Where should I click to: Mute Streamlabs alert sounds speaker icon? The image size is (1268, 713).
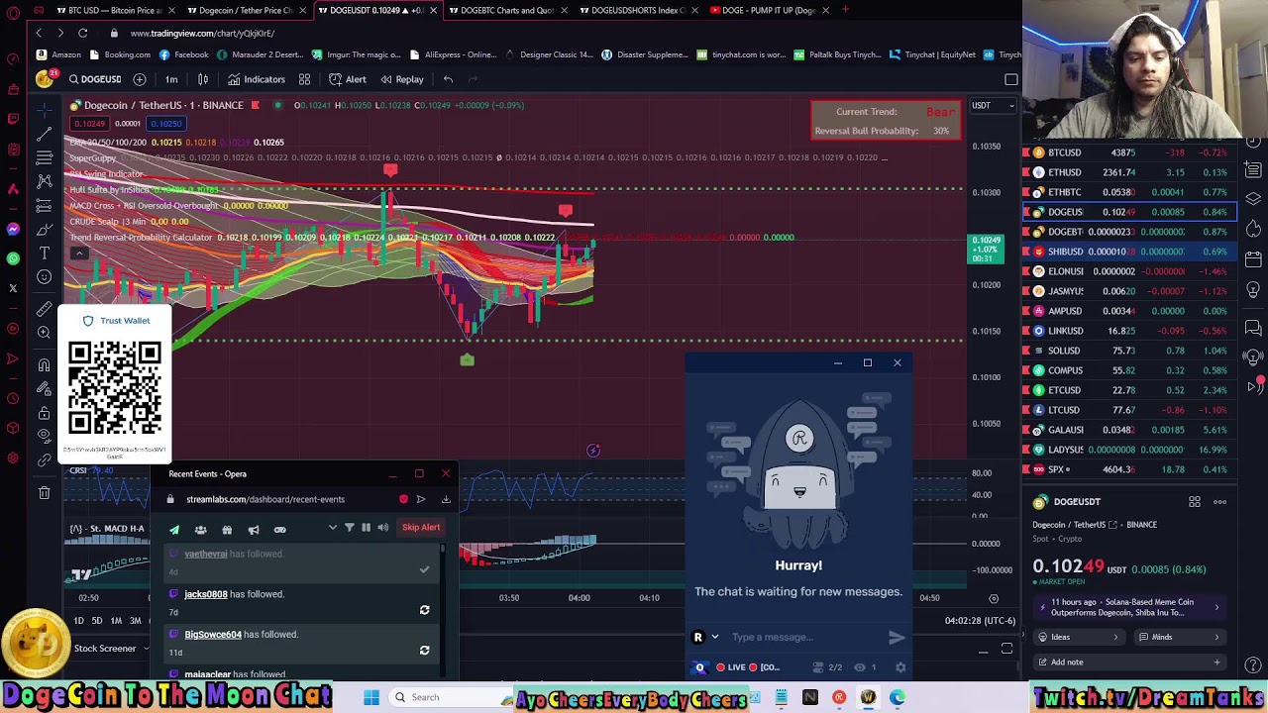tap(382, 528)
